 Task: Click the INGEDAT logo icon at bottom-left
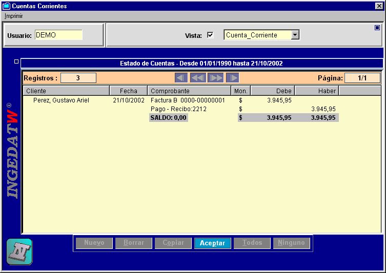pyautogui.click(x=19, y=251)
